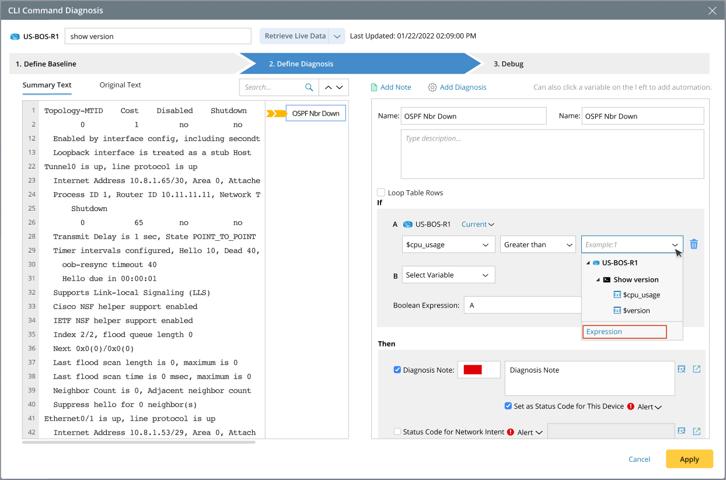Open the external editor for Network Intent status

696,431
